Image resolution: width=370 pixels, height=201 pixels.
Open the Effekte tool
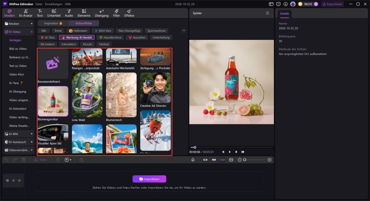tap(129, 13)
